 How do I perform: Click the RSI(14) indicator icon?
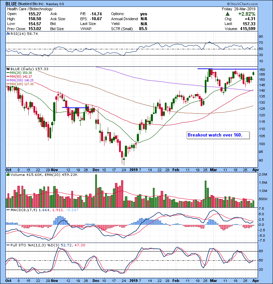point(8,34)
